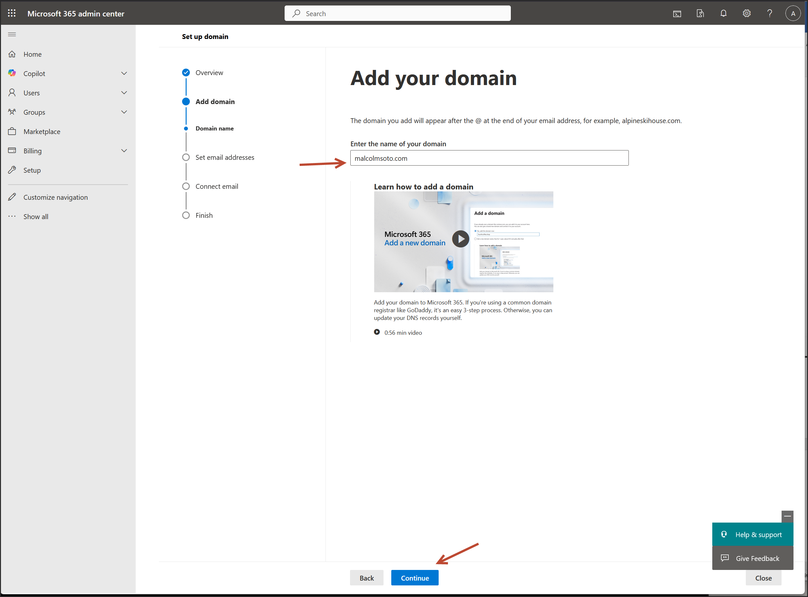Open the notifications bell icon

click(x=723, y=14)
